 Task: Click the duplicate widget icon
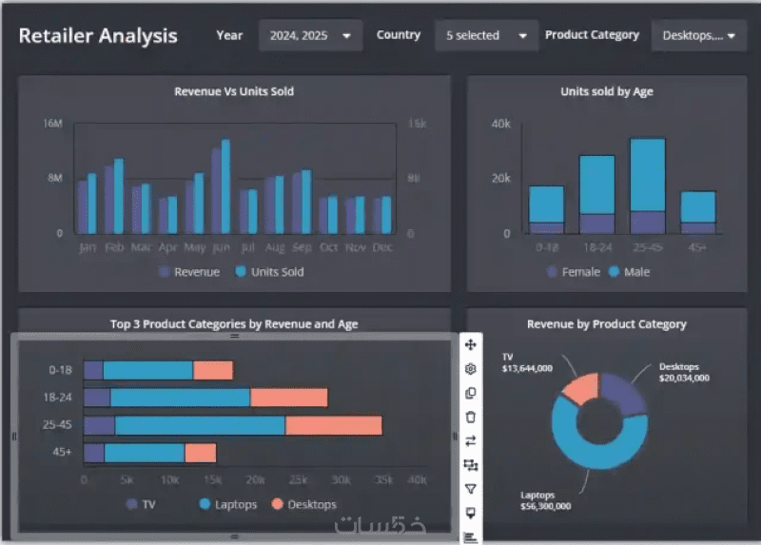(470, 393)
